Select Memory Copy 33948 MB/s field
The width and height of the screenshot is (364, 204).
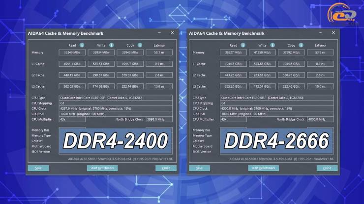pos(130,52)
